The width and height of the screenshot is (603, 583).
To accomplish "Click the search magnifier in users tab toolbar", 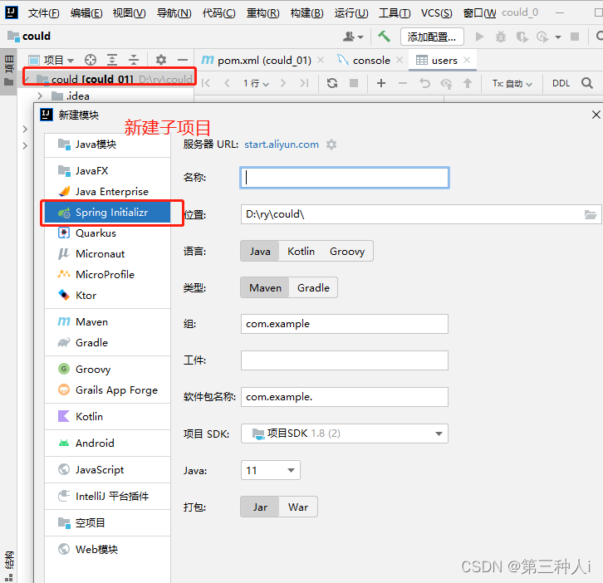I will pos(587,83).
